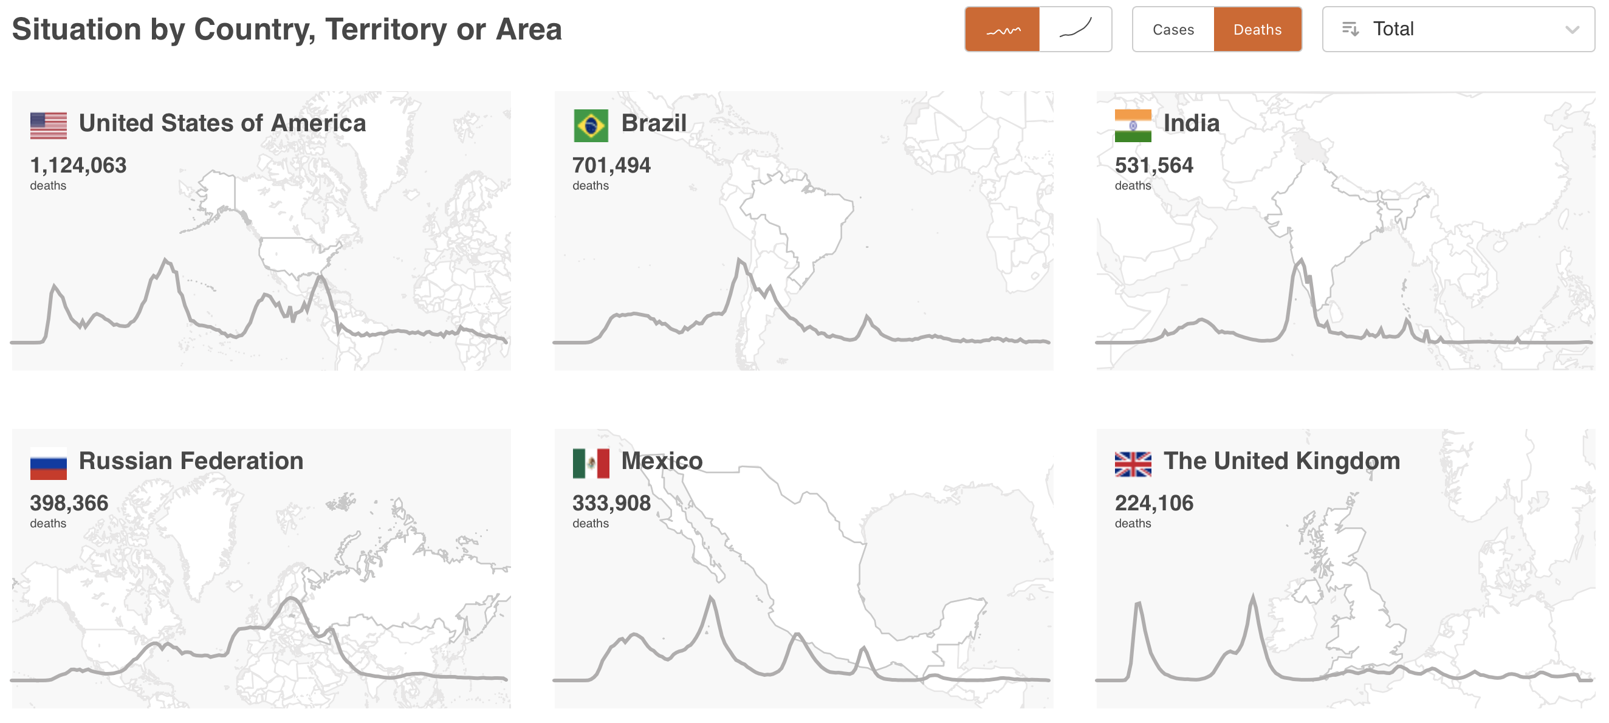Toggle the Deaths view
The width and height of the screenshot is (1609, 723).
1257,29
